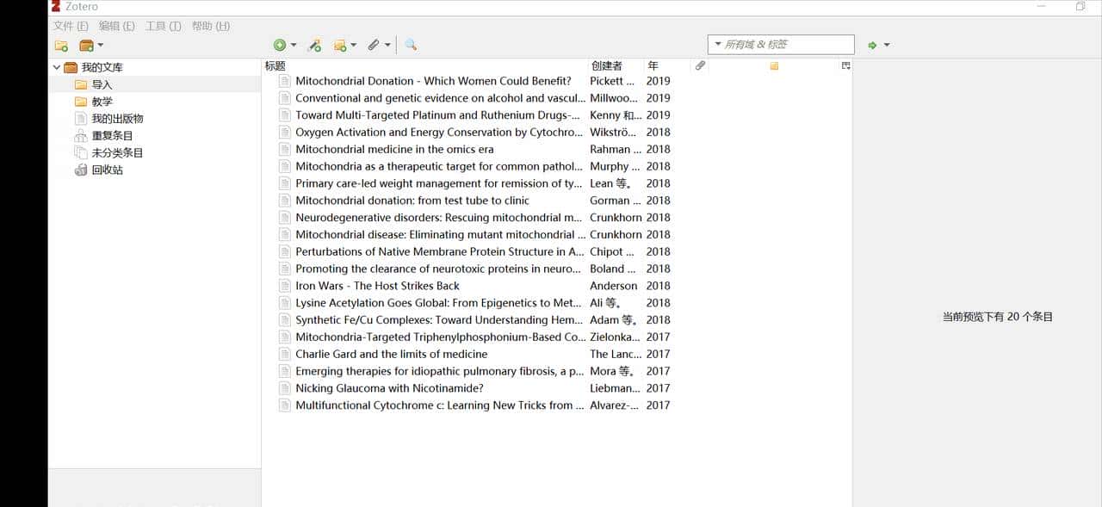Viewport: 1102px width, 507px height.
Task: Create a new note
Action: pos(343,44)
